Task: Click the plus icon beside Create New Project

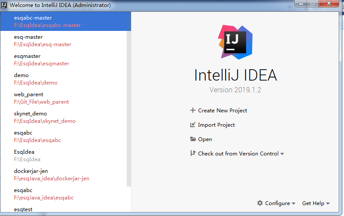Action: pos(192,110)
